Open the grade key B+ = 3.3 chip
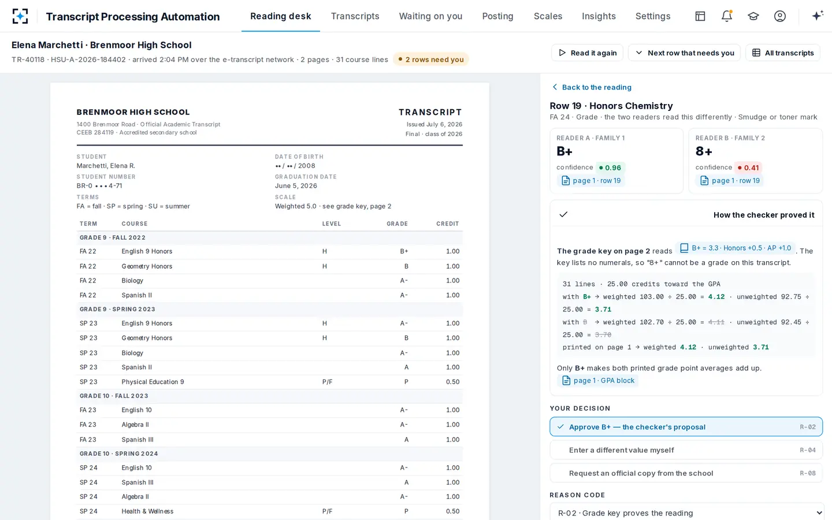Viewport: 832px width, 520px height. tap(736, 248)
